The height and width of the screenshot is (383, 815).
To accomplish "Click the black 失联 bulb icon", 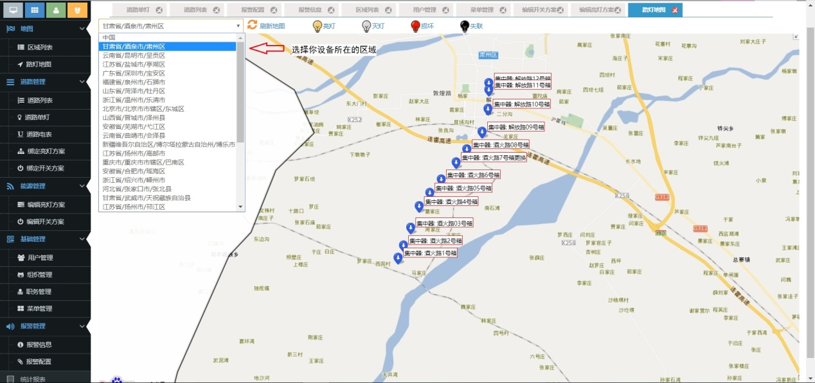I will (x=464, y=26).
